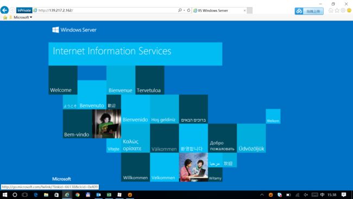Click the add-to-favorites-bar star icon

[x=5, y=17]
